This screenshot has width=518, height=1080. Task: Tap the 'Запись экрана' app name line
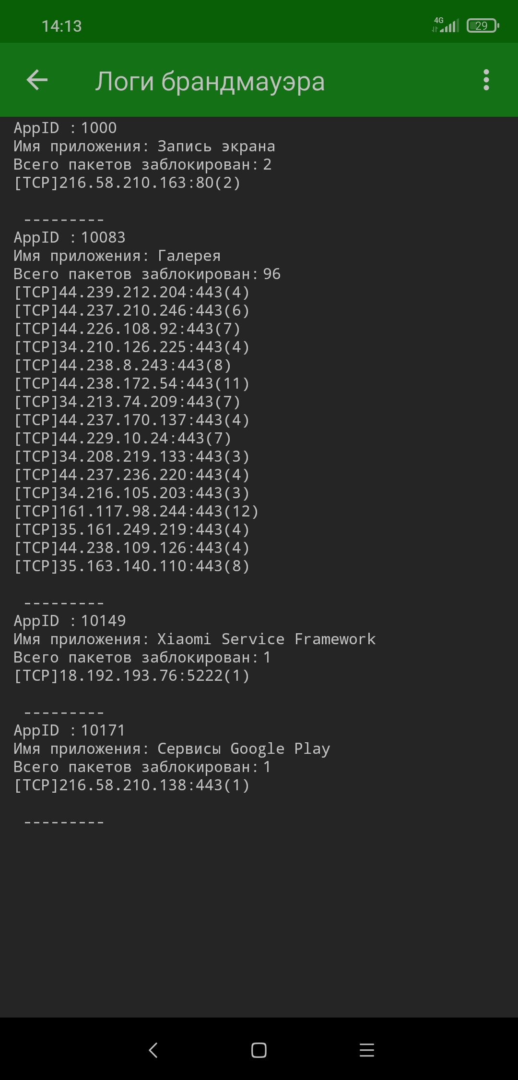(144, 146)
